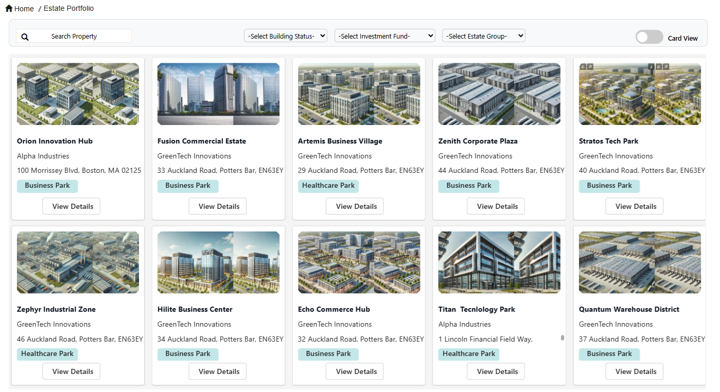The height and width of the screenshot is (392, 720).
Task: Open the Select Investment Fund dropdown
Action: (x=384, y=35)
